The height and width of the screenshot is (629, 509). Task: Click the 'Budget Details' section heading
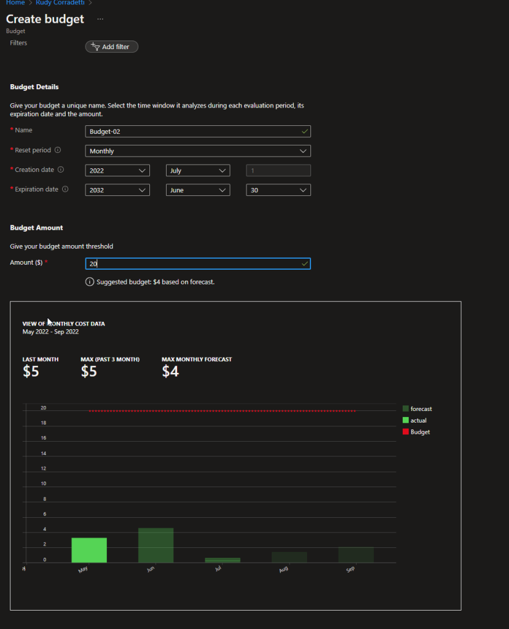pos(34,87)
